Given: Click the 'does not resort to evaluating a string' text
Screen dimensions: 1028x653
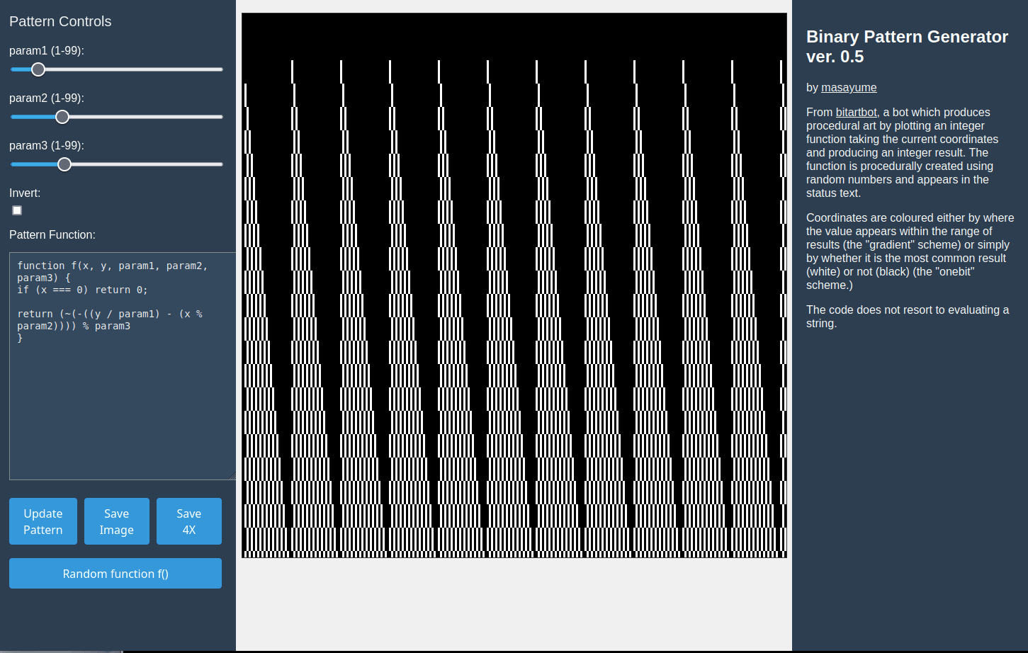Looking at the screenshot, I should 908,317.
